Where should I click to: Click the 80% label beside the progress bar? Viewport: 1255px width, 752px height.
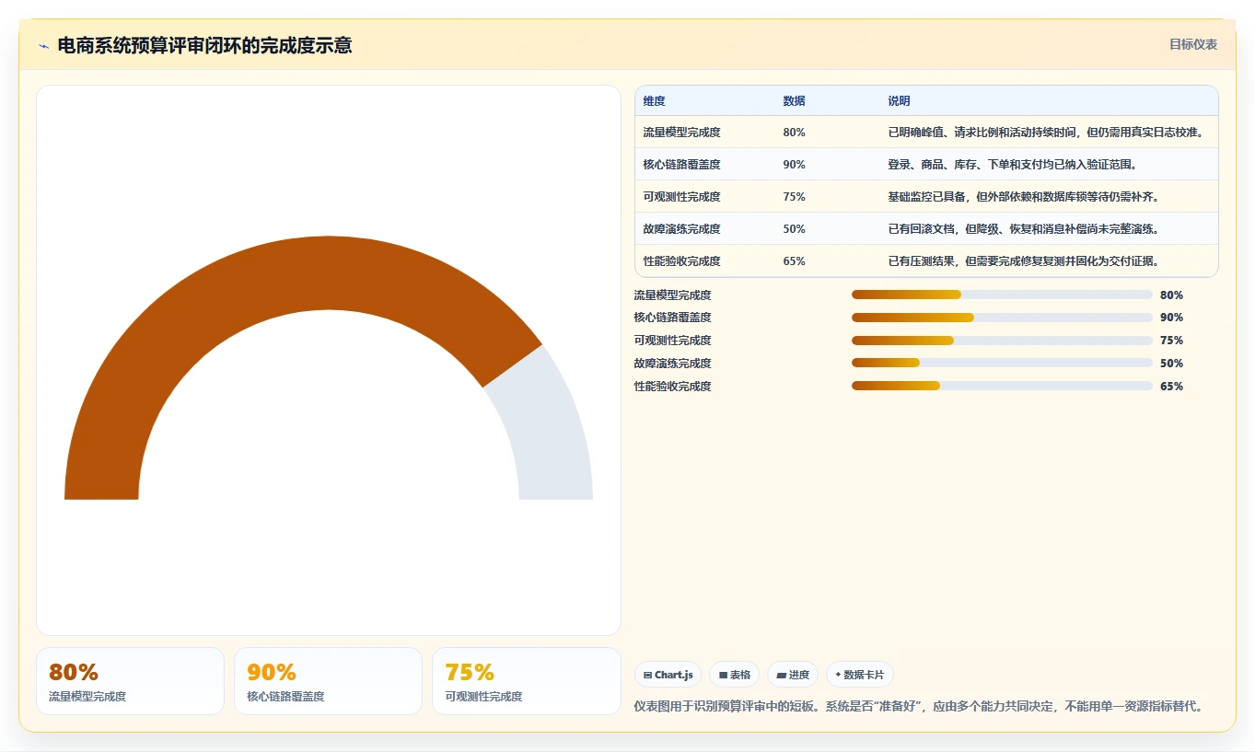pyautogui.click(x=1171, y=295)
